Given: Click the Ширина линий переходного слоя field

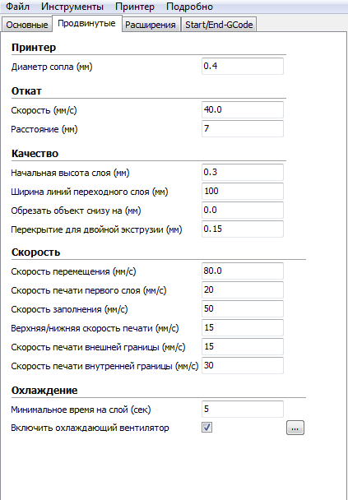Looking at the screenshot, I should tap(243, 192).
